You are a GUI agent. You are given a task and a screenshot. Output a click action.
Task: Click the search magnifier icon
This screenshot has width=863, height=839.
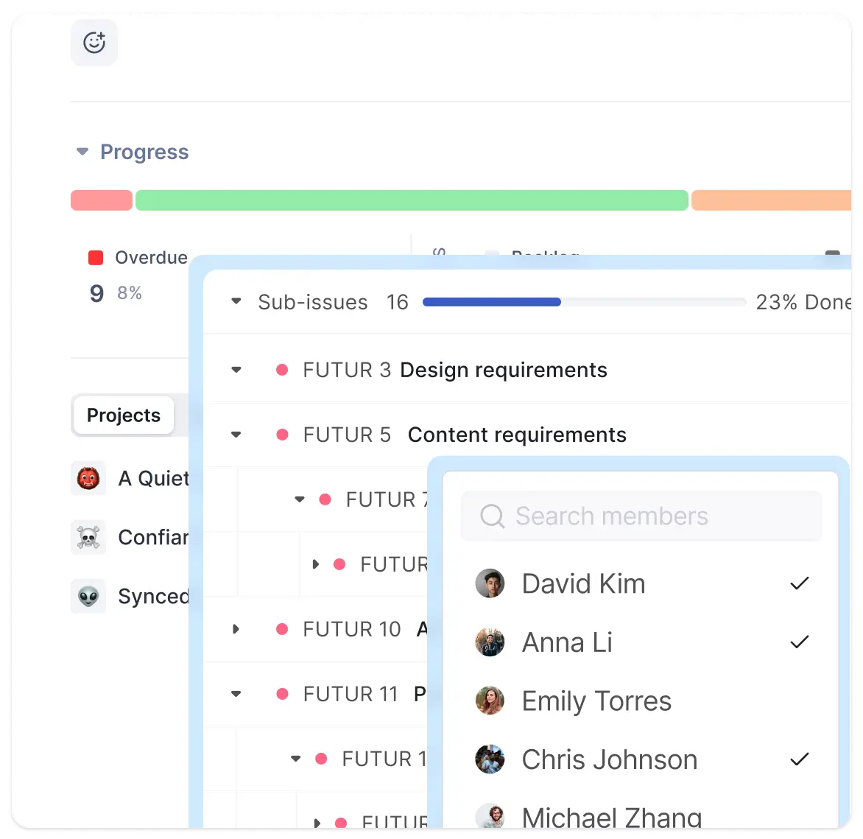(x=492, y=516)
